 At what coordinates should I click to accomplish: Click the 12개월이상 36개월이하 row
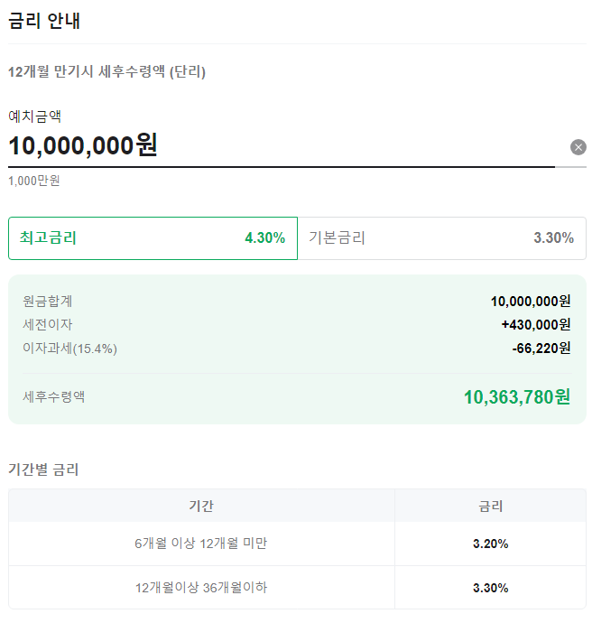pyautogui.click(x=298, y=588)
